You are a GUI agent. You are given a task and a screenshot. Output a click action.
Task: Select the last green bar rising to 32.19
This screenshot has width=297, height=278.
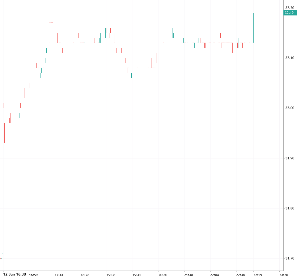click(x=254, y=28)
